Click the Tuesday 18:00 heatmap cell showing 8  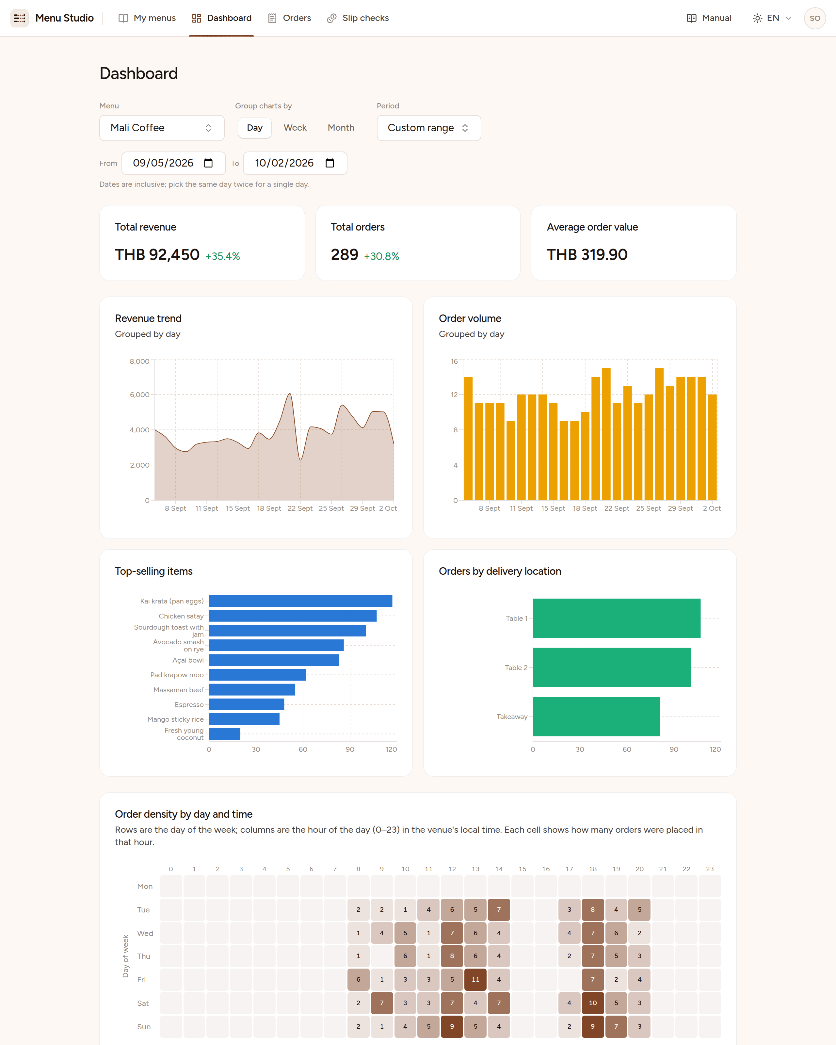tap(593, 910)
